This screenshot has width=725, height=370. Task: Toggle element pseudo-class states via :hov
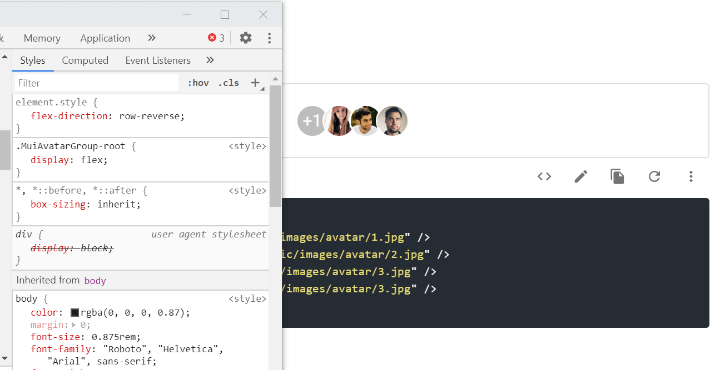coord(198,82)
